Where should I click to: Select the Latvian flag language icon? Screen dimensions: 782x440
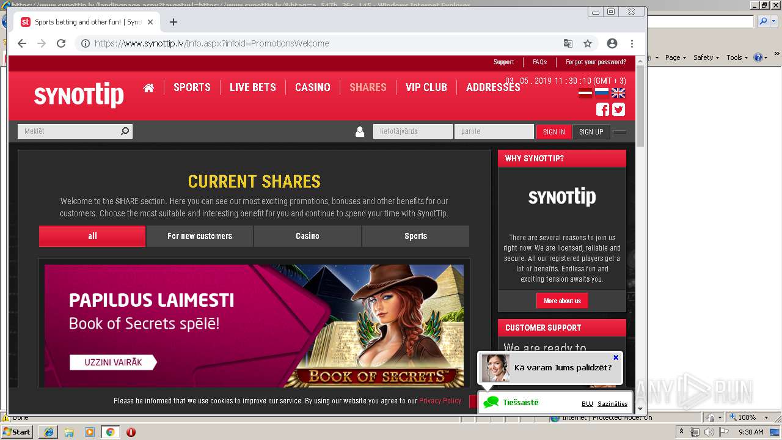coord(585,93)
